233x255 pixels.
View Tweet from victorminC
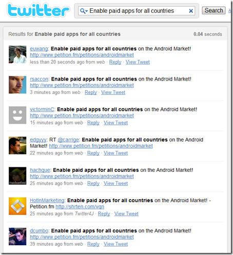coord(115,123)
